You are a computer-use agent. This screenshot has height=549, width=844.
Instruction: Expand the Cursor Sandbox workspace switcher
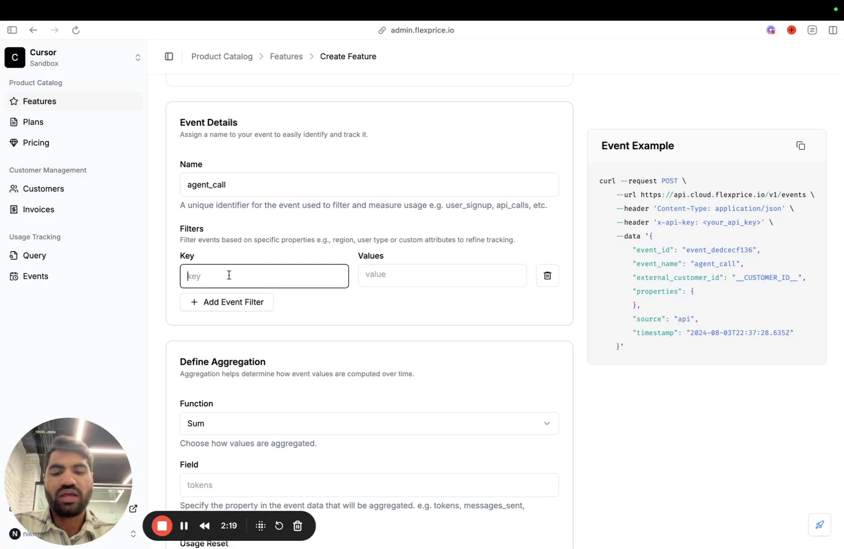137,58
